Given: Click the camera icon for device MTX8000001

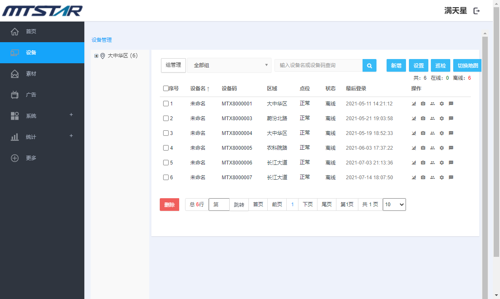Looking at the screenshot, I should pyautogui.click(x=423, y=104).
